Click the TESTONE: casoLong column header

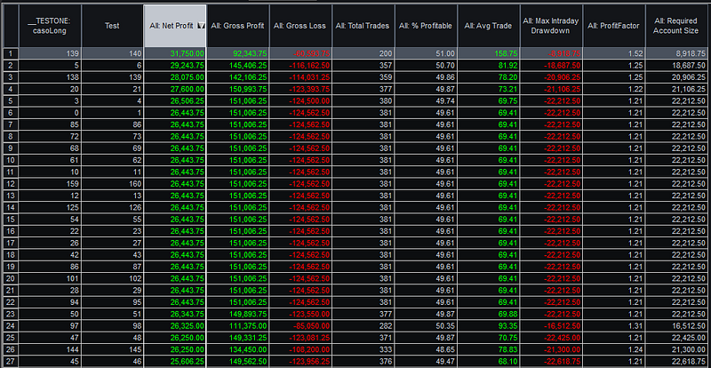[50, 26]
